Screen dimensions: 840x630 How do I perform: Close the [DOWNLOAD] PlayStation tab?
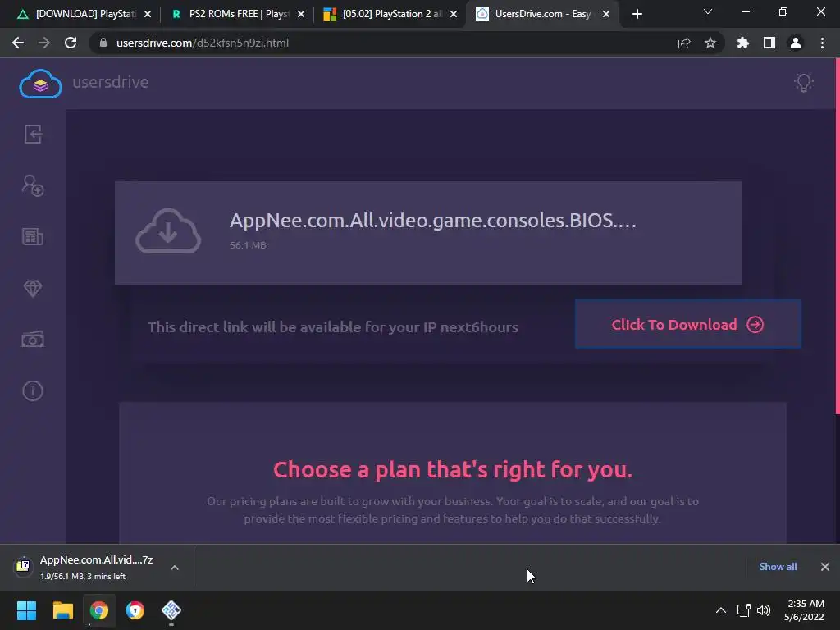[148, 14]
